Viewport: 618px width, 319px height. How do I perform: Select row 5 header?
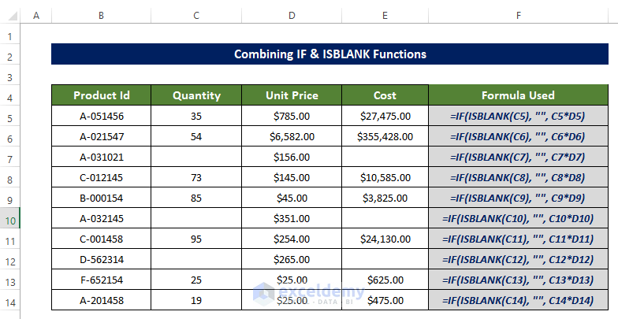tap(11, 116)
